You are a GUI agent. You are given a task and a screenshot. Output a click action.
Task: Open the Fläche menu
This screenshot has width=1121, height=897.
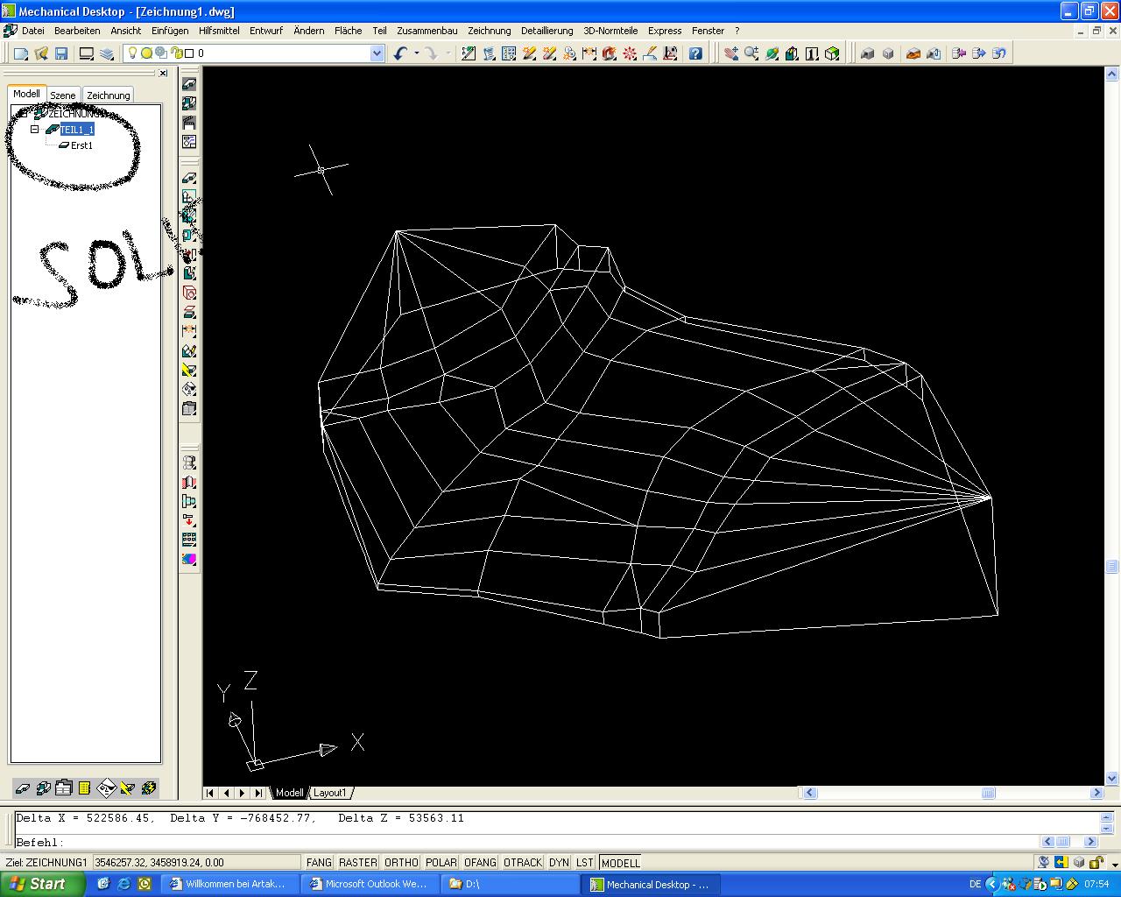[348, 31]
